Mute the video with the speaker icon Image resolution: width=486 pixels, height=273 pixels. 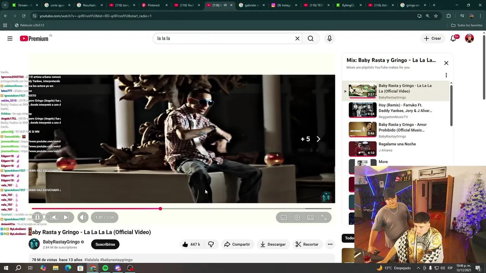point(83,217)
